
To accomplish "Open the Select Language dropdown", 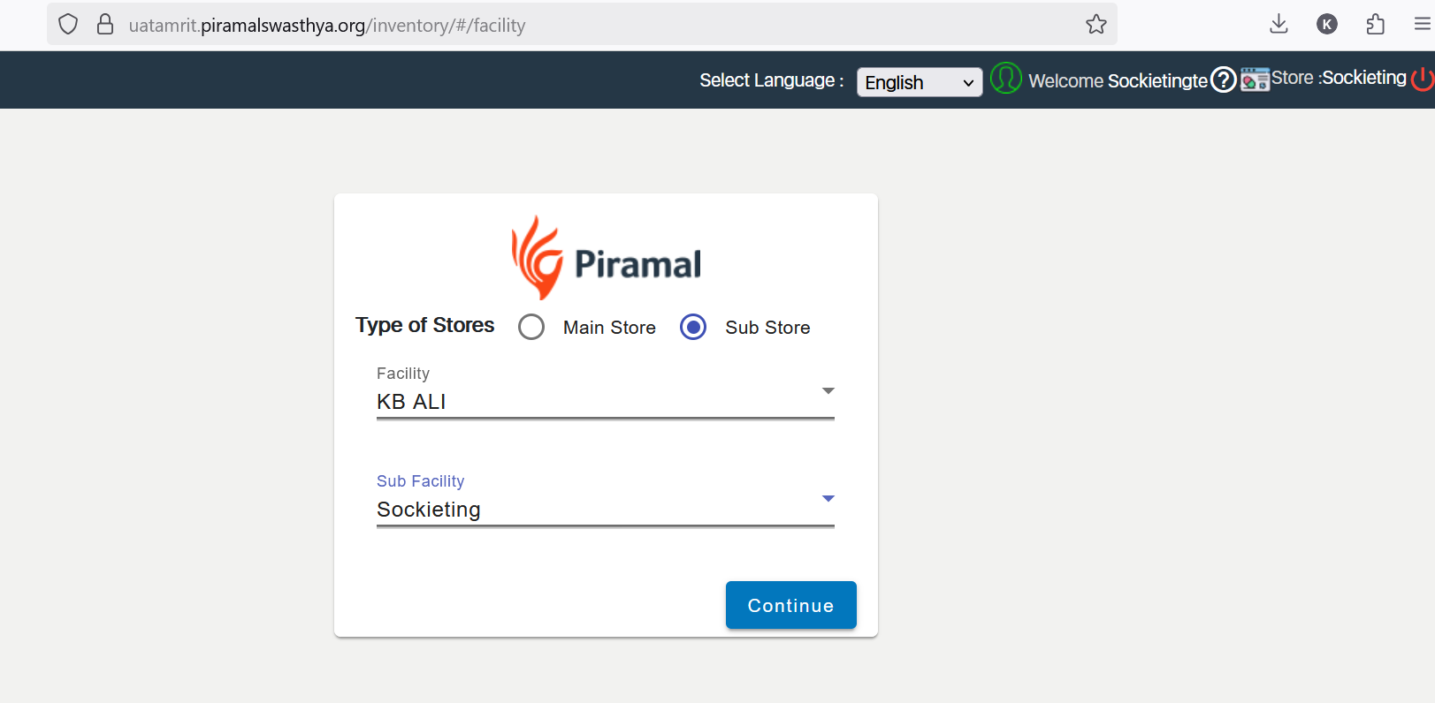I will tap(919, 82).
